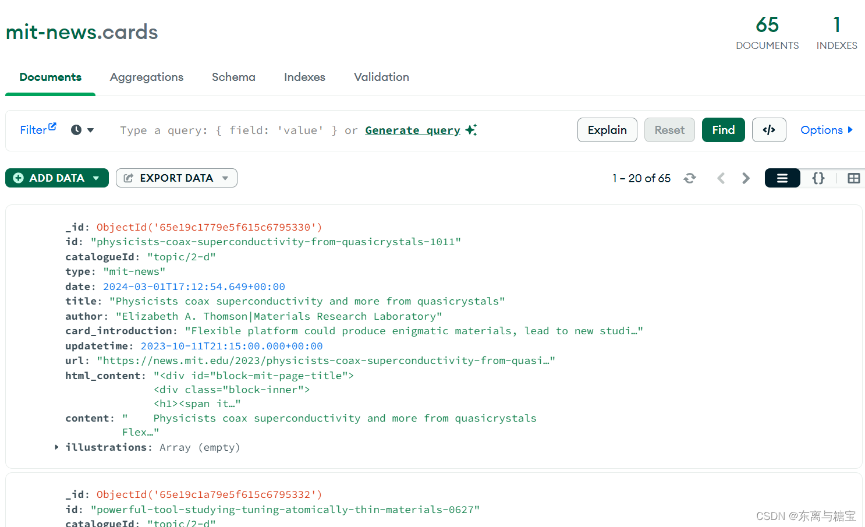Screen dimensions: 865x527
Task: Click the Generate query link
Action: point(413,130)
